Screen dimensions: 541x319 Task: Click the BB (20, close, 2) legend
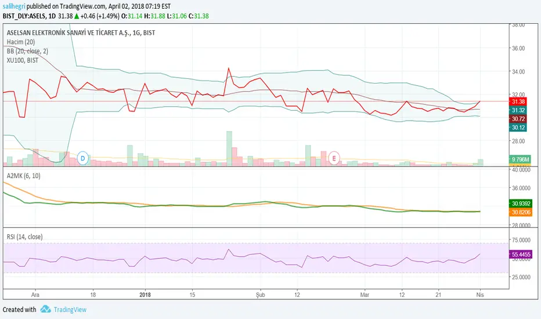pyautogui.click(x=27, y=51)
